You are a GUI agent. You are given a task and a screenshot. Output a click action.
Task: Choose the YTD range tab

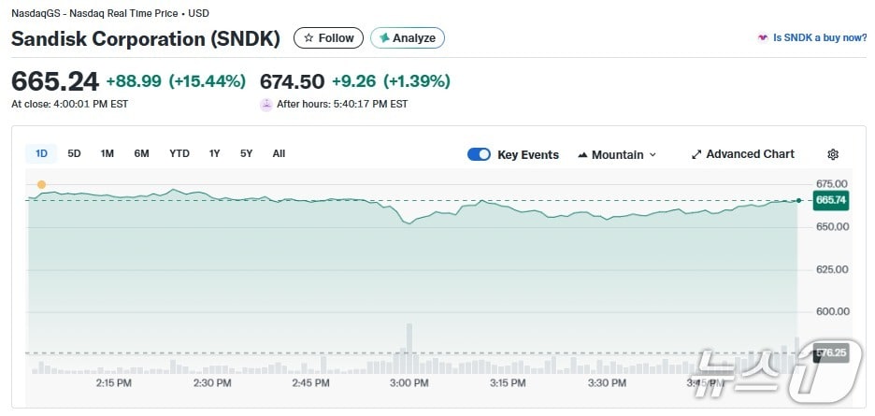point(179,153)
